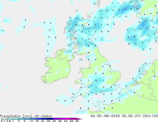
Task: Click the 1–2 mm legend color swatch
Action: (16, 119)
